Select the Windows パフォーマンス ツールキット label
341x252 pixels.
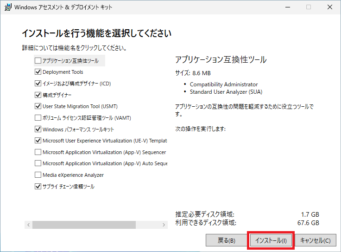[78, 129]
